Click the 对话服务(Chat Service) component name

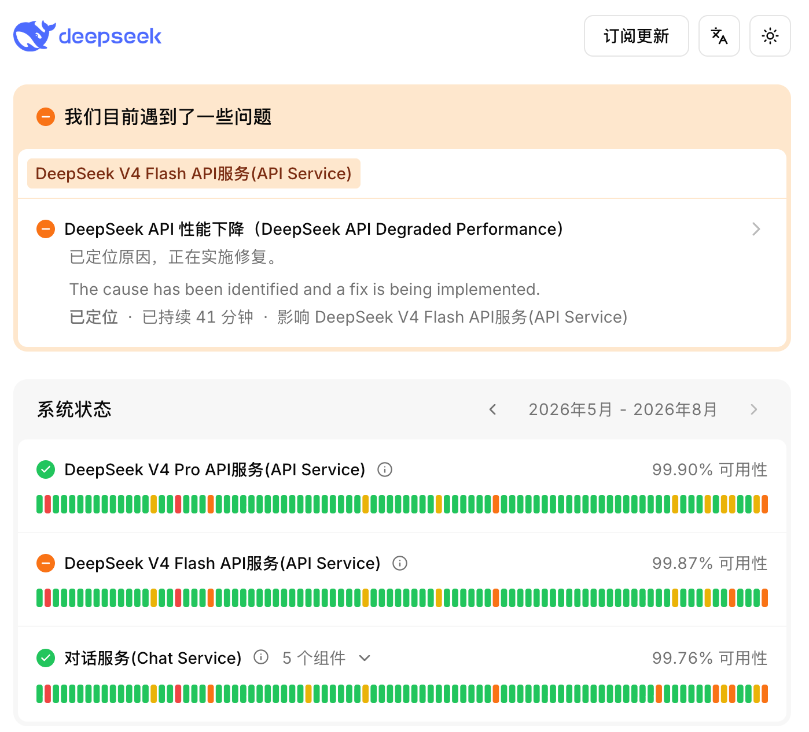pos(153,658)
